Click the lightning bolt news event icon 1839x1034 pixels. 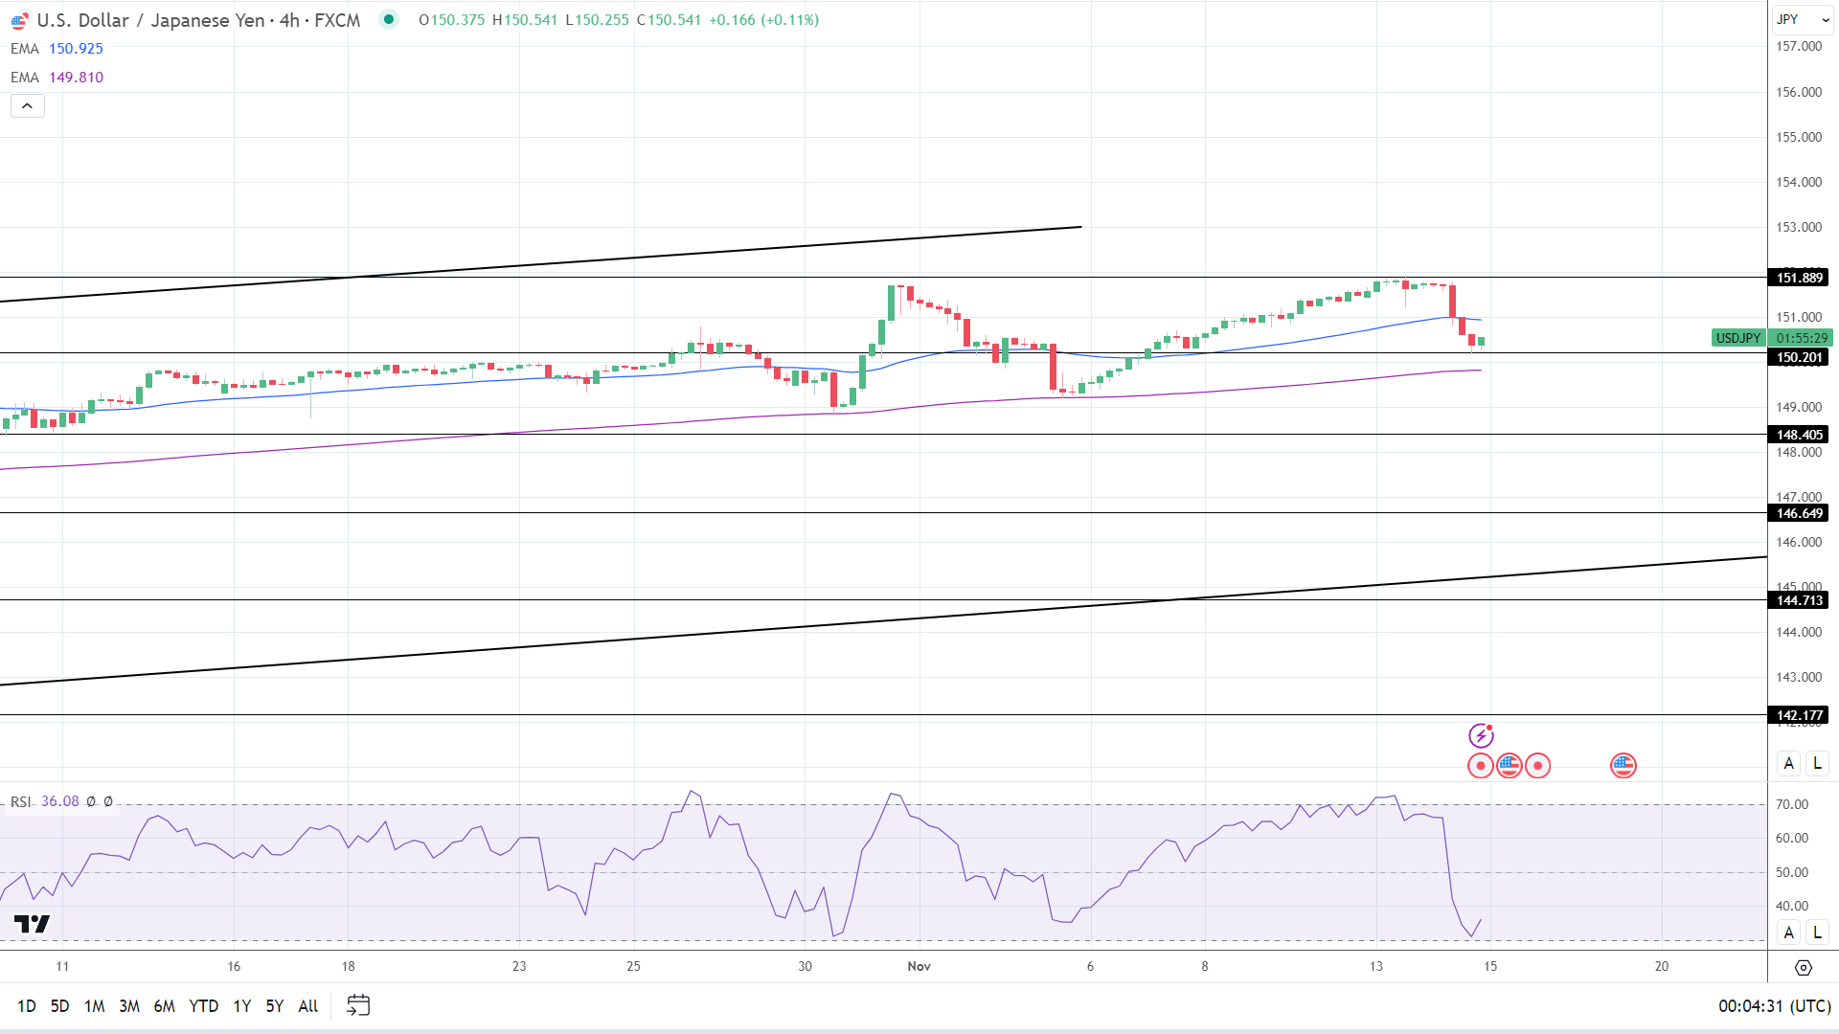coord(1481,735)
